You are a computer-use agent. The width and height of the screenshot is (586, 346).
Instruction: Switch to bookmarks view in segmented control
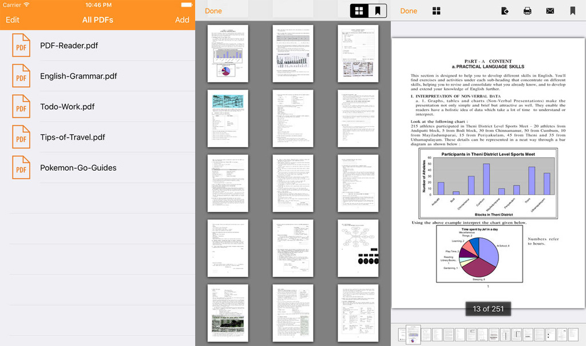(378, 11)
